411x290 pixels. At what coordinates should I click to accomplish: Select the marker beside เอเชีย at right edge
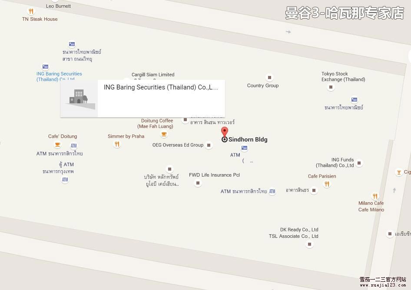coord(390,234)
